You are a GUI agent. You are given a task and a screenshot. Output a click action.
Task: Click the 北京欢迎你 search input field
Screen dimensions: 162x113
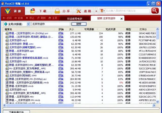51,24
